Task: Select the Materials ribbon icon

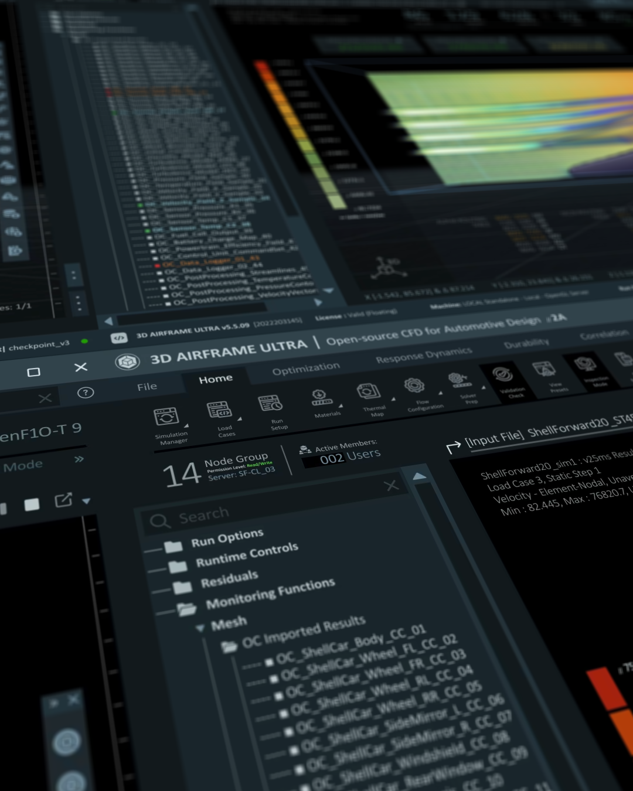Action: pyautogui.click(x=321, y=398)
